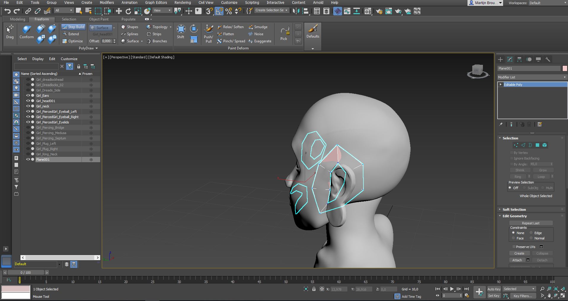Image resolution: width=568 pixels, height=301 pixels.
Task: Open the Material Editor icon
Action: (x=368, y=11)
